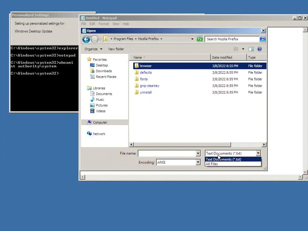Collapse the file type dropdown arrow
The image size is (308, 231).
[x=258, y=153]
